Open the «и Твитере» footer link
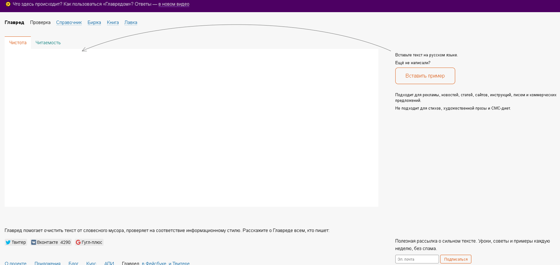The height and width of the screenshot is (265, 560). (x=179, y=263)
